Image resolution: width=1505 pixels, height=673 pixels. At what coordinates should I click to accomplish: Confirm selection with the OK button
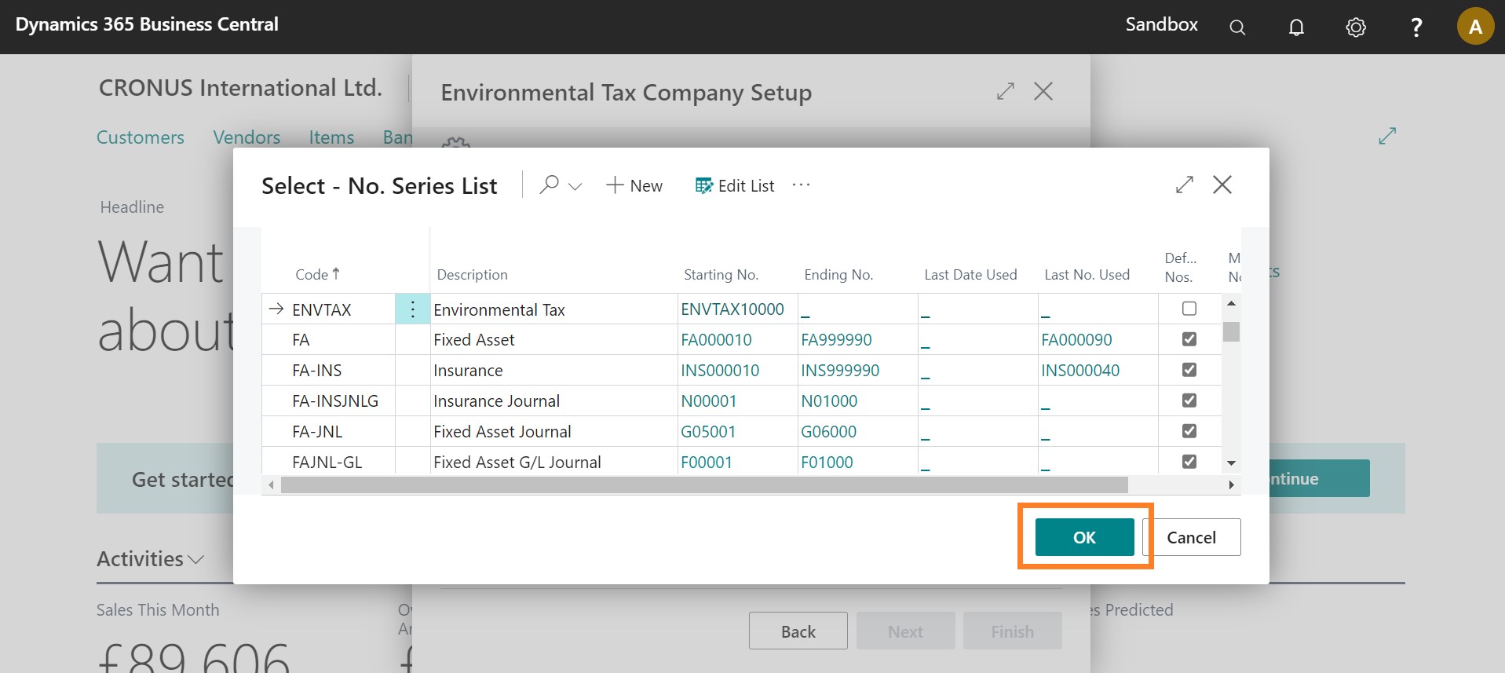pos(1084,537)
